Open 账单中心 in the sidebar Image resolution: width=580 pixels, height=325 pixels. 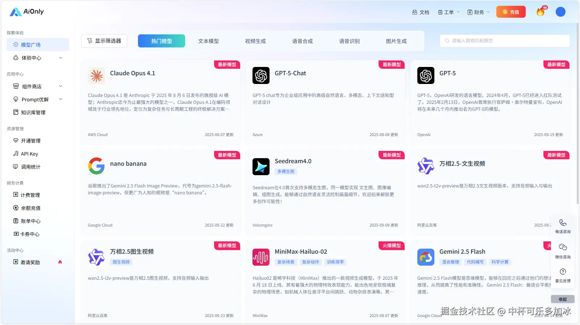[38, 221]
